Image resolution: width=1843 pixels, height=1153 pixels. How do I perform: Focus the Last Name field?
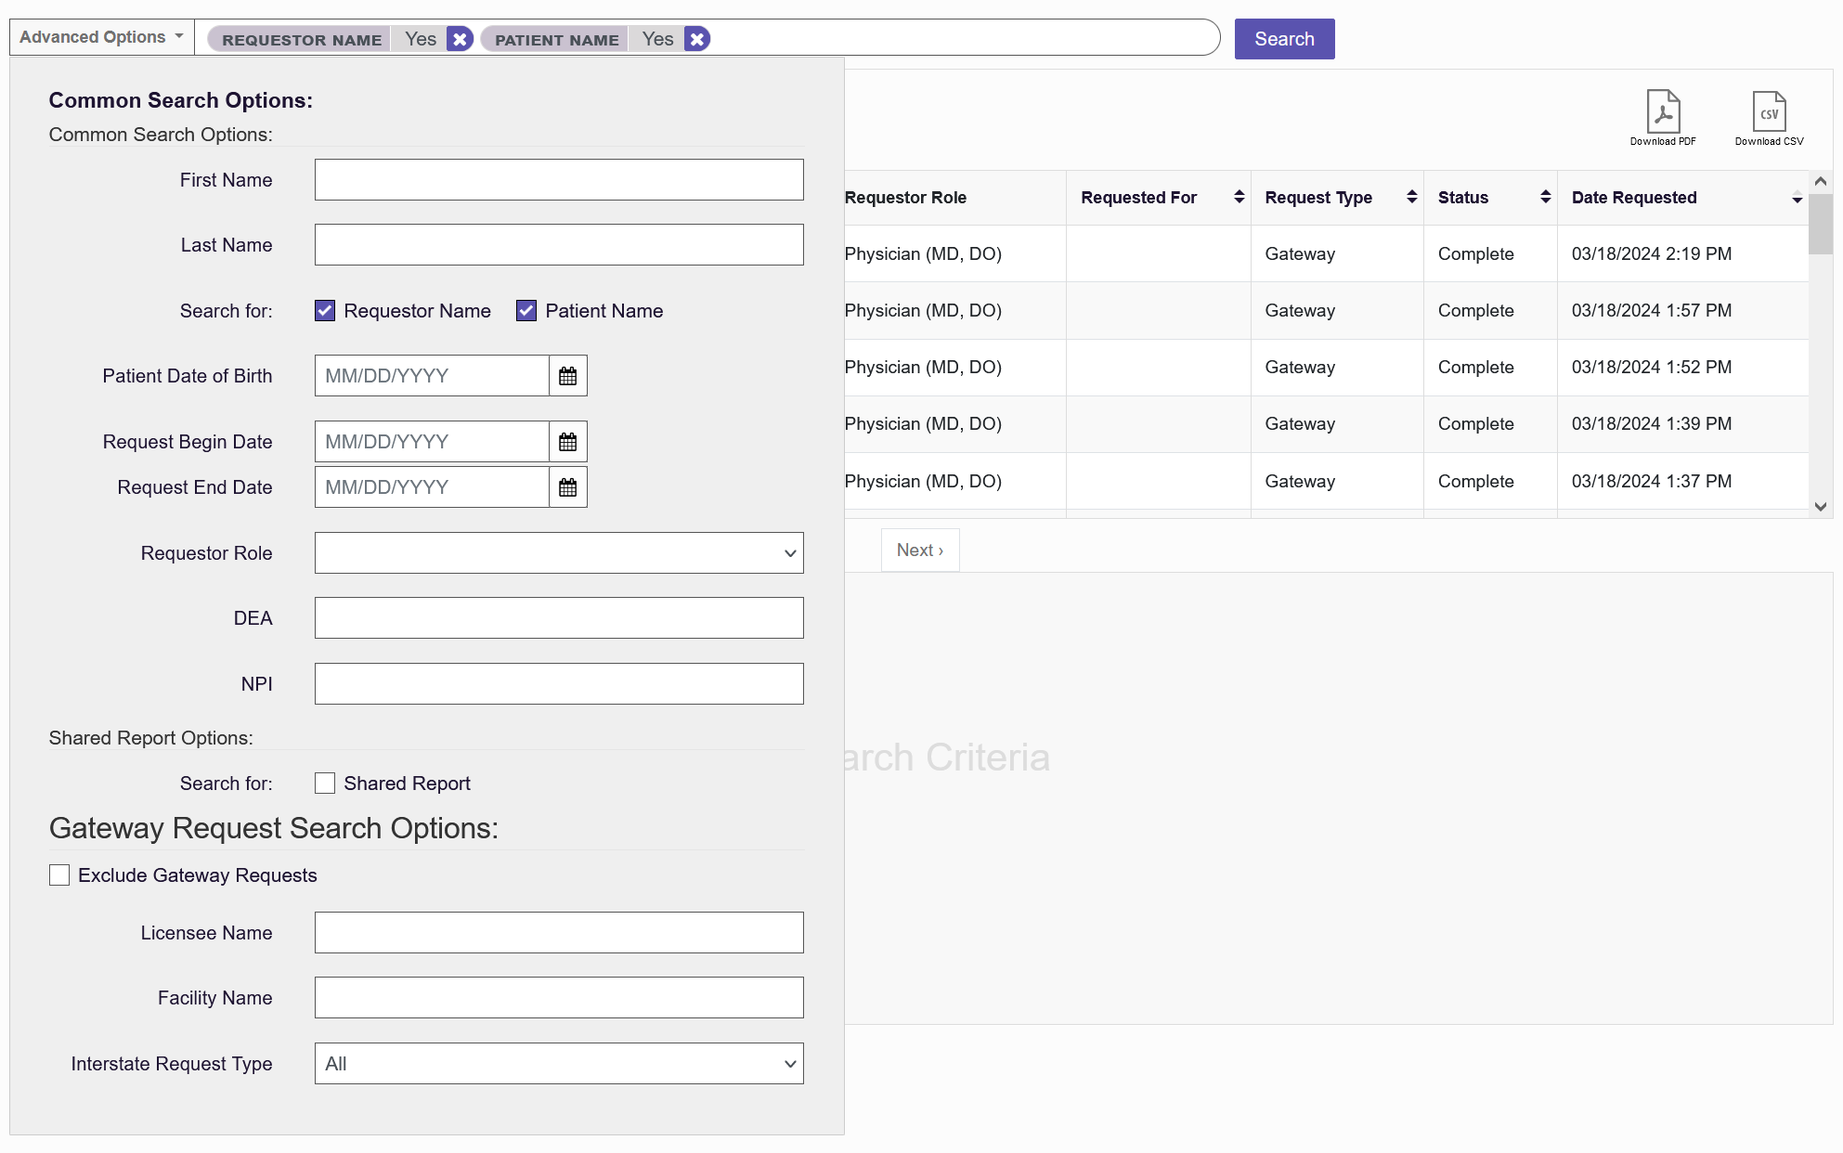point(559,245)
